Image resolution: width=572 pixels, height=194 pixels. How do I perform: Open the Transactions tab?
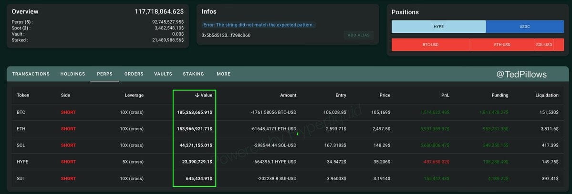pyautogui.click(x=31, y=74)
